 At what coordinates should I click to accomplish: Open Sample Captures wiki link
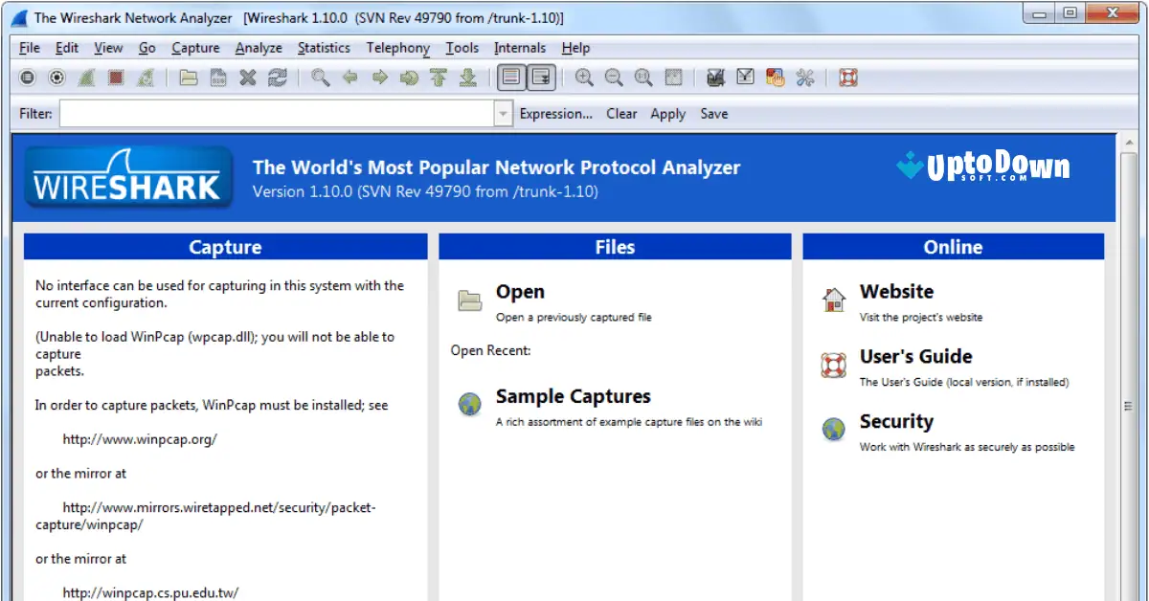pyautogui.click(x=573, y=396)
